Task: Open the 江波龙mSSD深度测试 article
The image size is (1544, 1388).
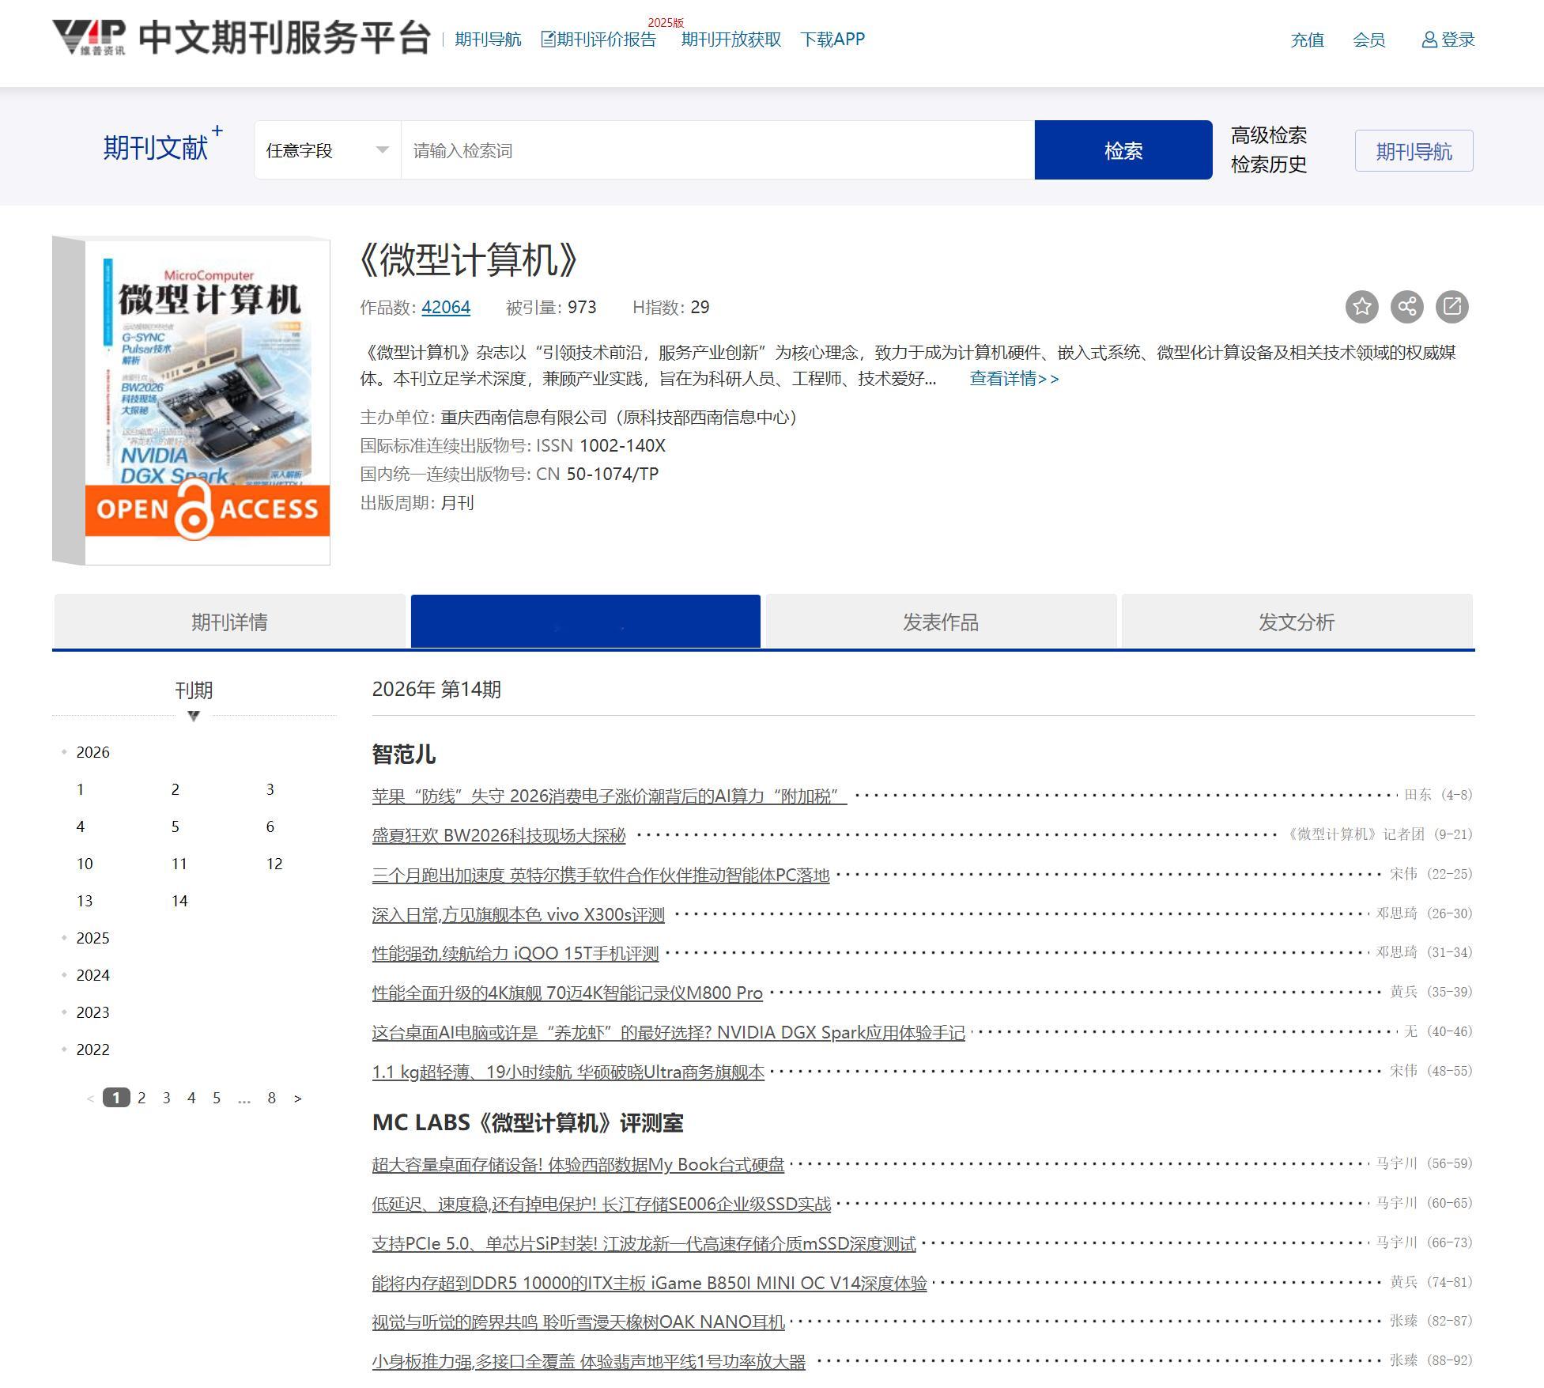Action: (x=644, y=1243)
